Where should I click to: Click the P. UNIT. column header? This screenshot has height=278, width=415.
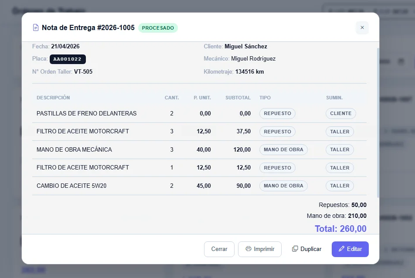point(202,98)
